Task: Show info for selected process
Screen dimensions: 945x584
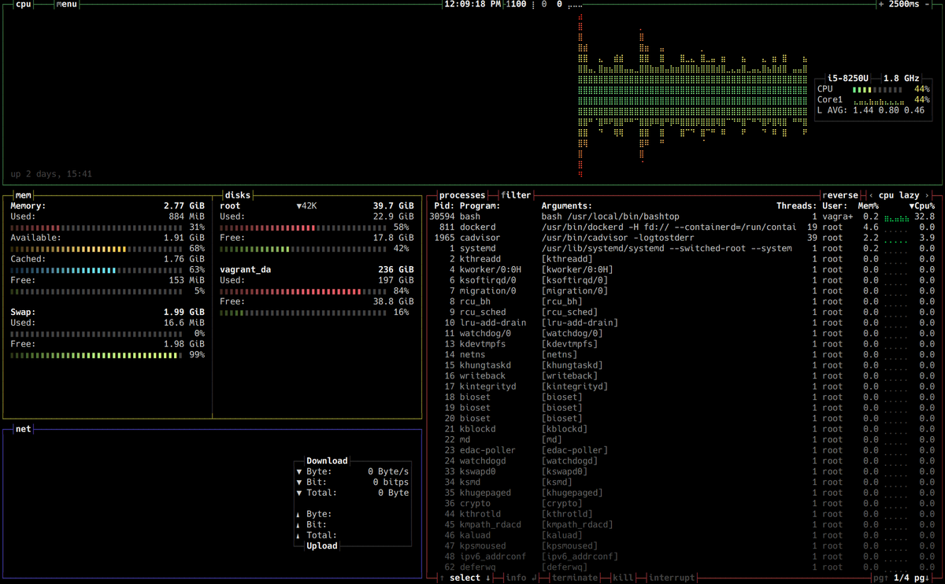Action: pos(516,578)
